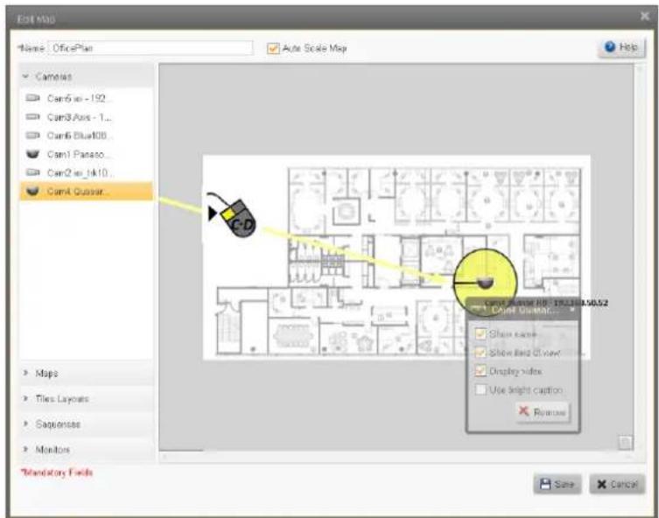Toggle the Show field of view checkbox
The height and width of the screenshot is (518, 659).
480,353
